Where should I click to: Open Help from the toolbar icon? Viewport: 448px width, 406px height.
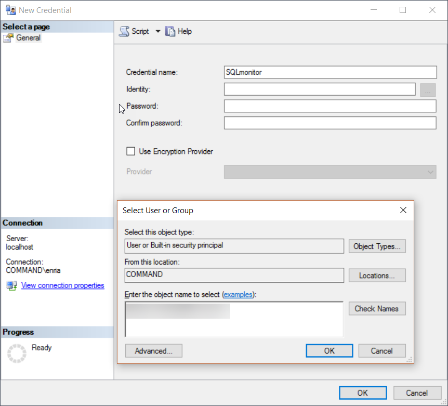[170, 31]
